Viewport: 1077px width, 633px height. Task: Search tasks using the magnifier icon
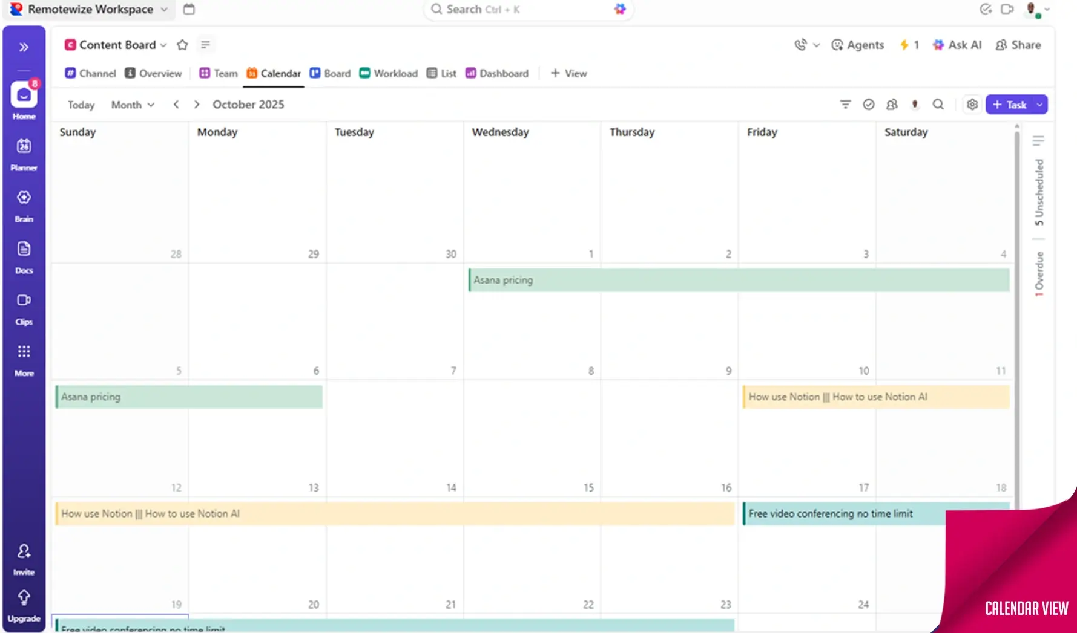coord(938,105)
